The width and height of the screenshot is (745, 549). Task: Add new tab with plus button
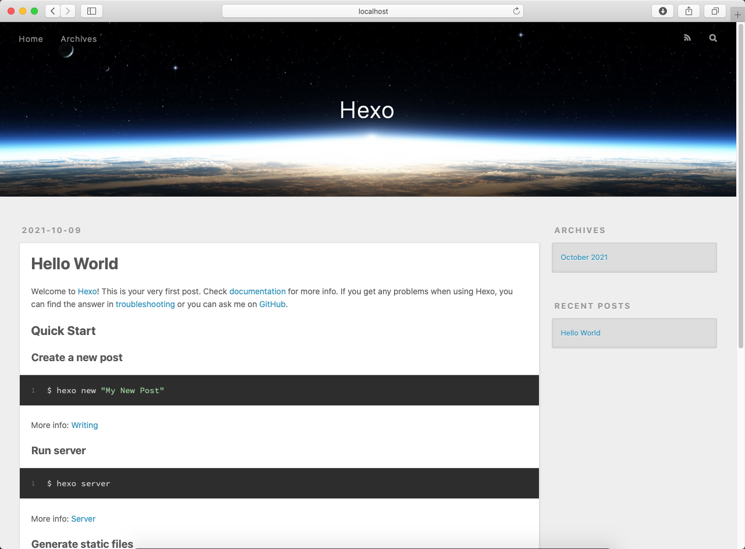pos(737,15)
